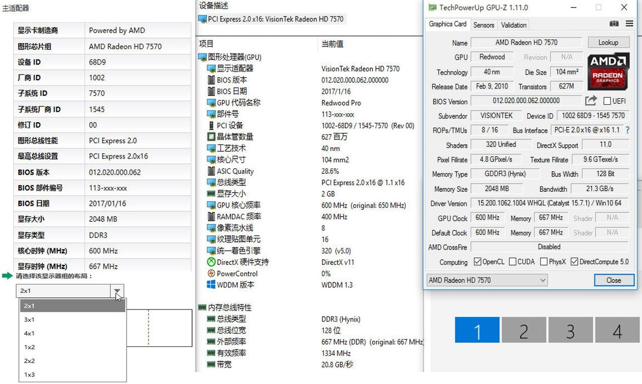Click the BIOS export share icon
642x384 pixels.
coord(591,101)
